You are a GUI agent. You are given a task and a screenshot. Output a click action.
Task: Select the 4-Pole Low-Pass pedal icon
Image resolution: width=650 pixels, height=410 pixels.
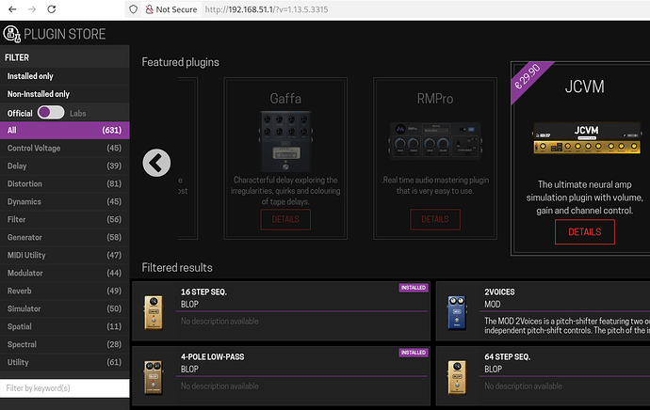(x=153, y=375)
